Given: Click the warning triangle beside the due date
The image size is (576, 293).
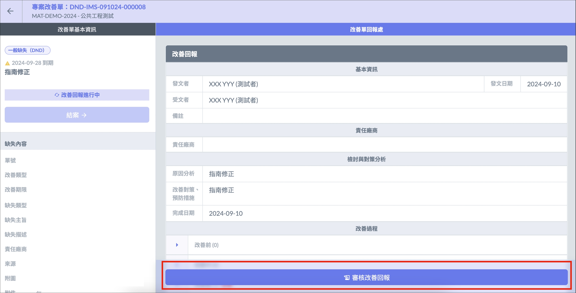Looking at the screenshot, I should [x=7, y=63].
